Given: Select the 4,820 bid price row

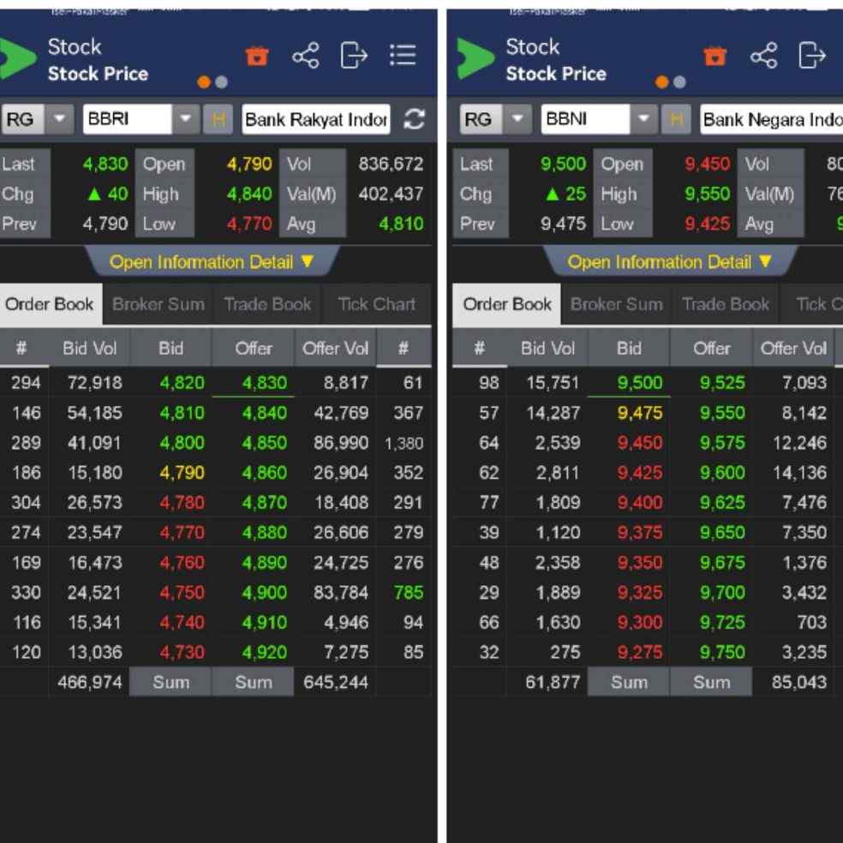Looking at the screenshot, I should 215,383.
